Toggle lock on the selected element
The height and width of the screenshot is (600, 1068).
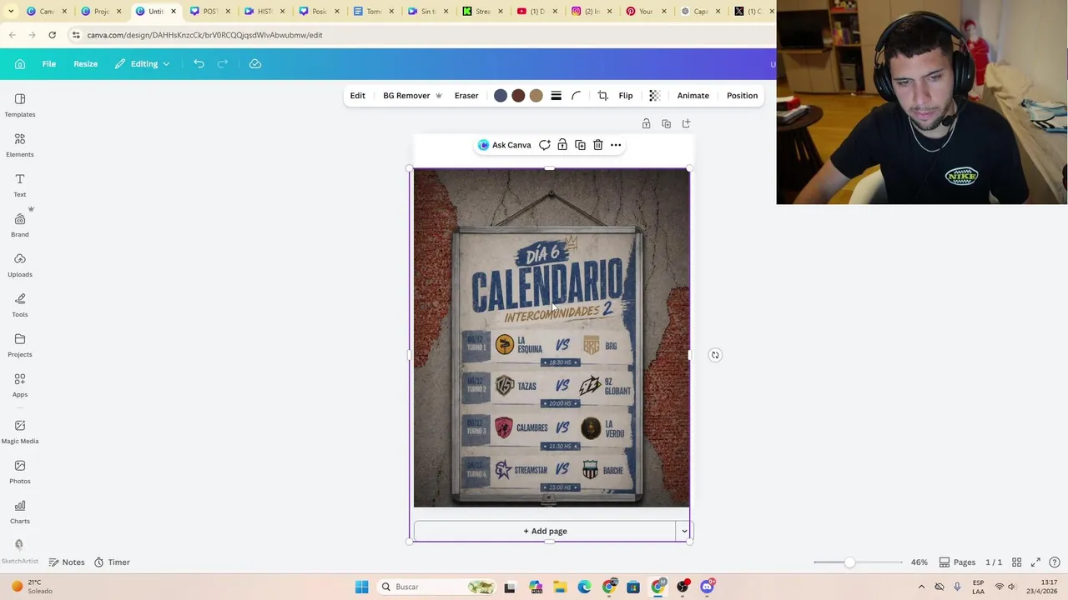562,145
